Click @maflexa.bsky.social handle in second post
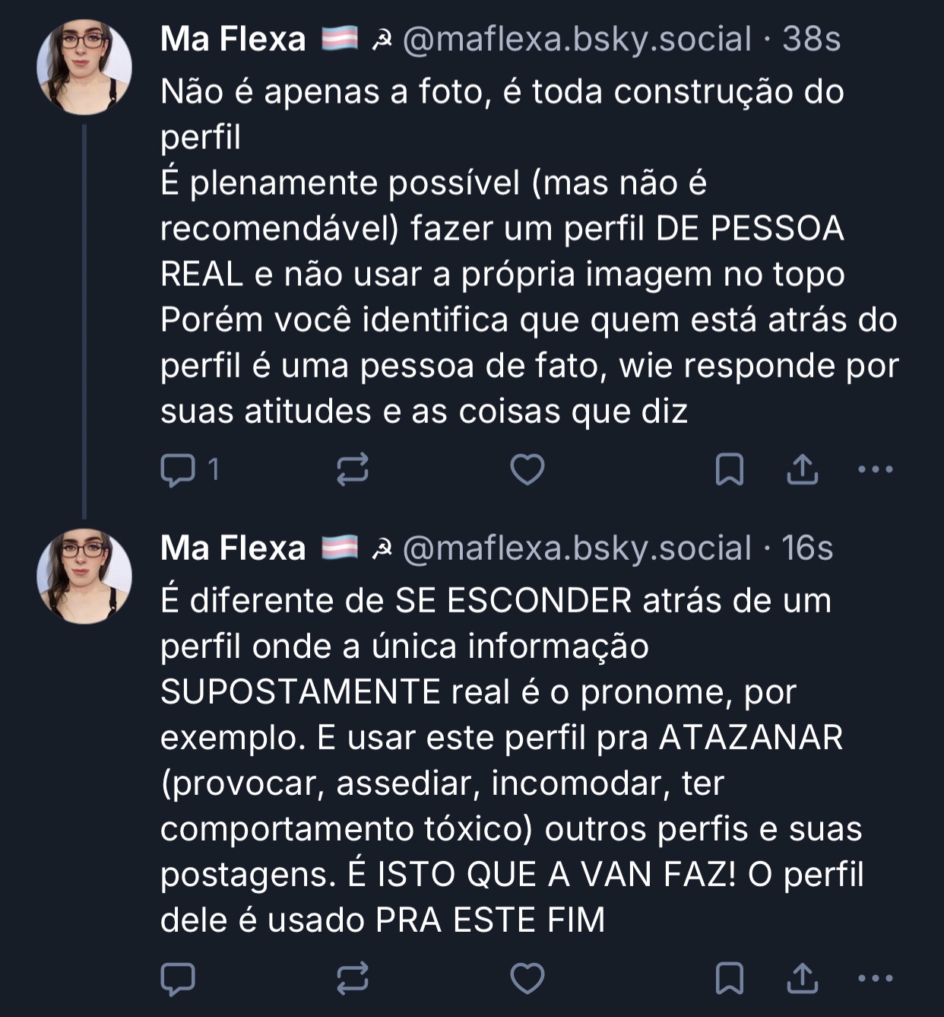 coord(576,548)
